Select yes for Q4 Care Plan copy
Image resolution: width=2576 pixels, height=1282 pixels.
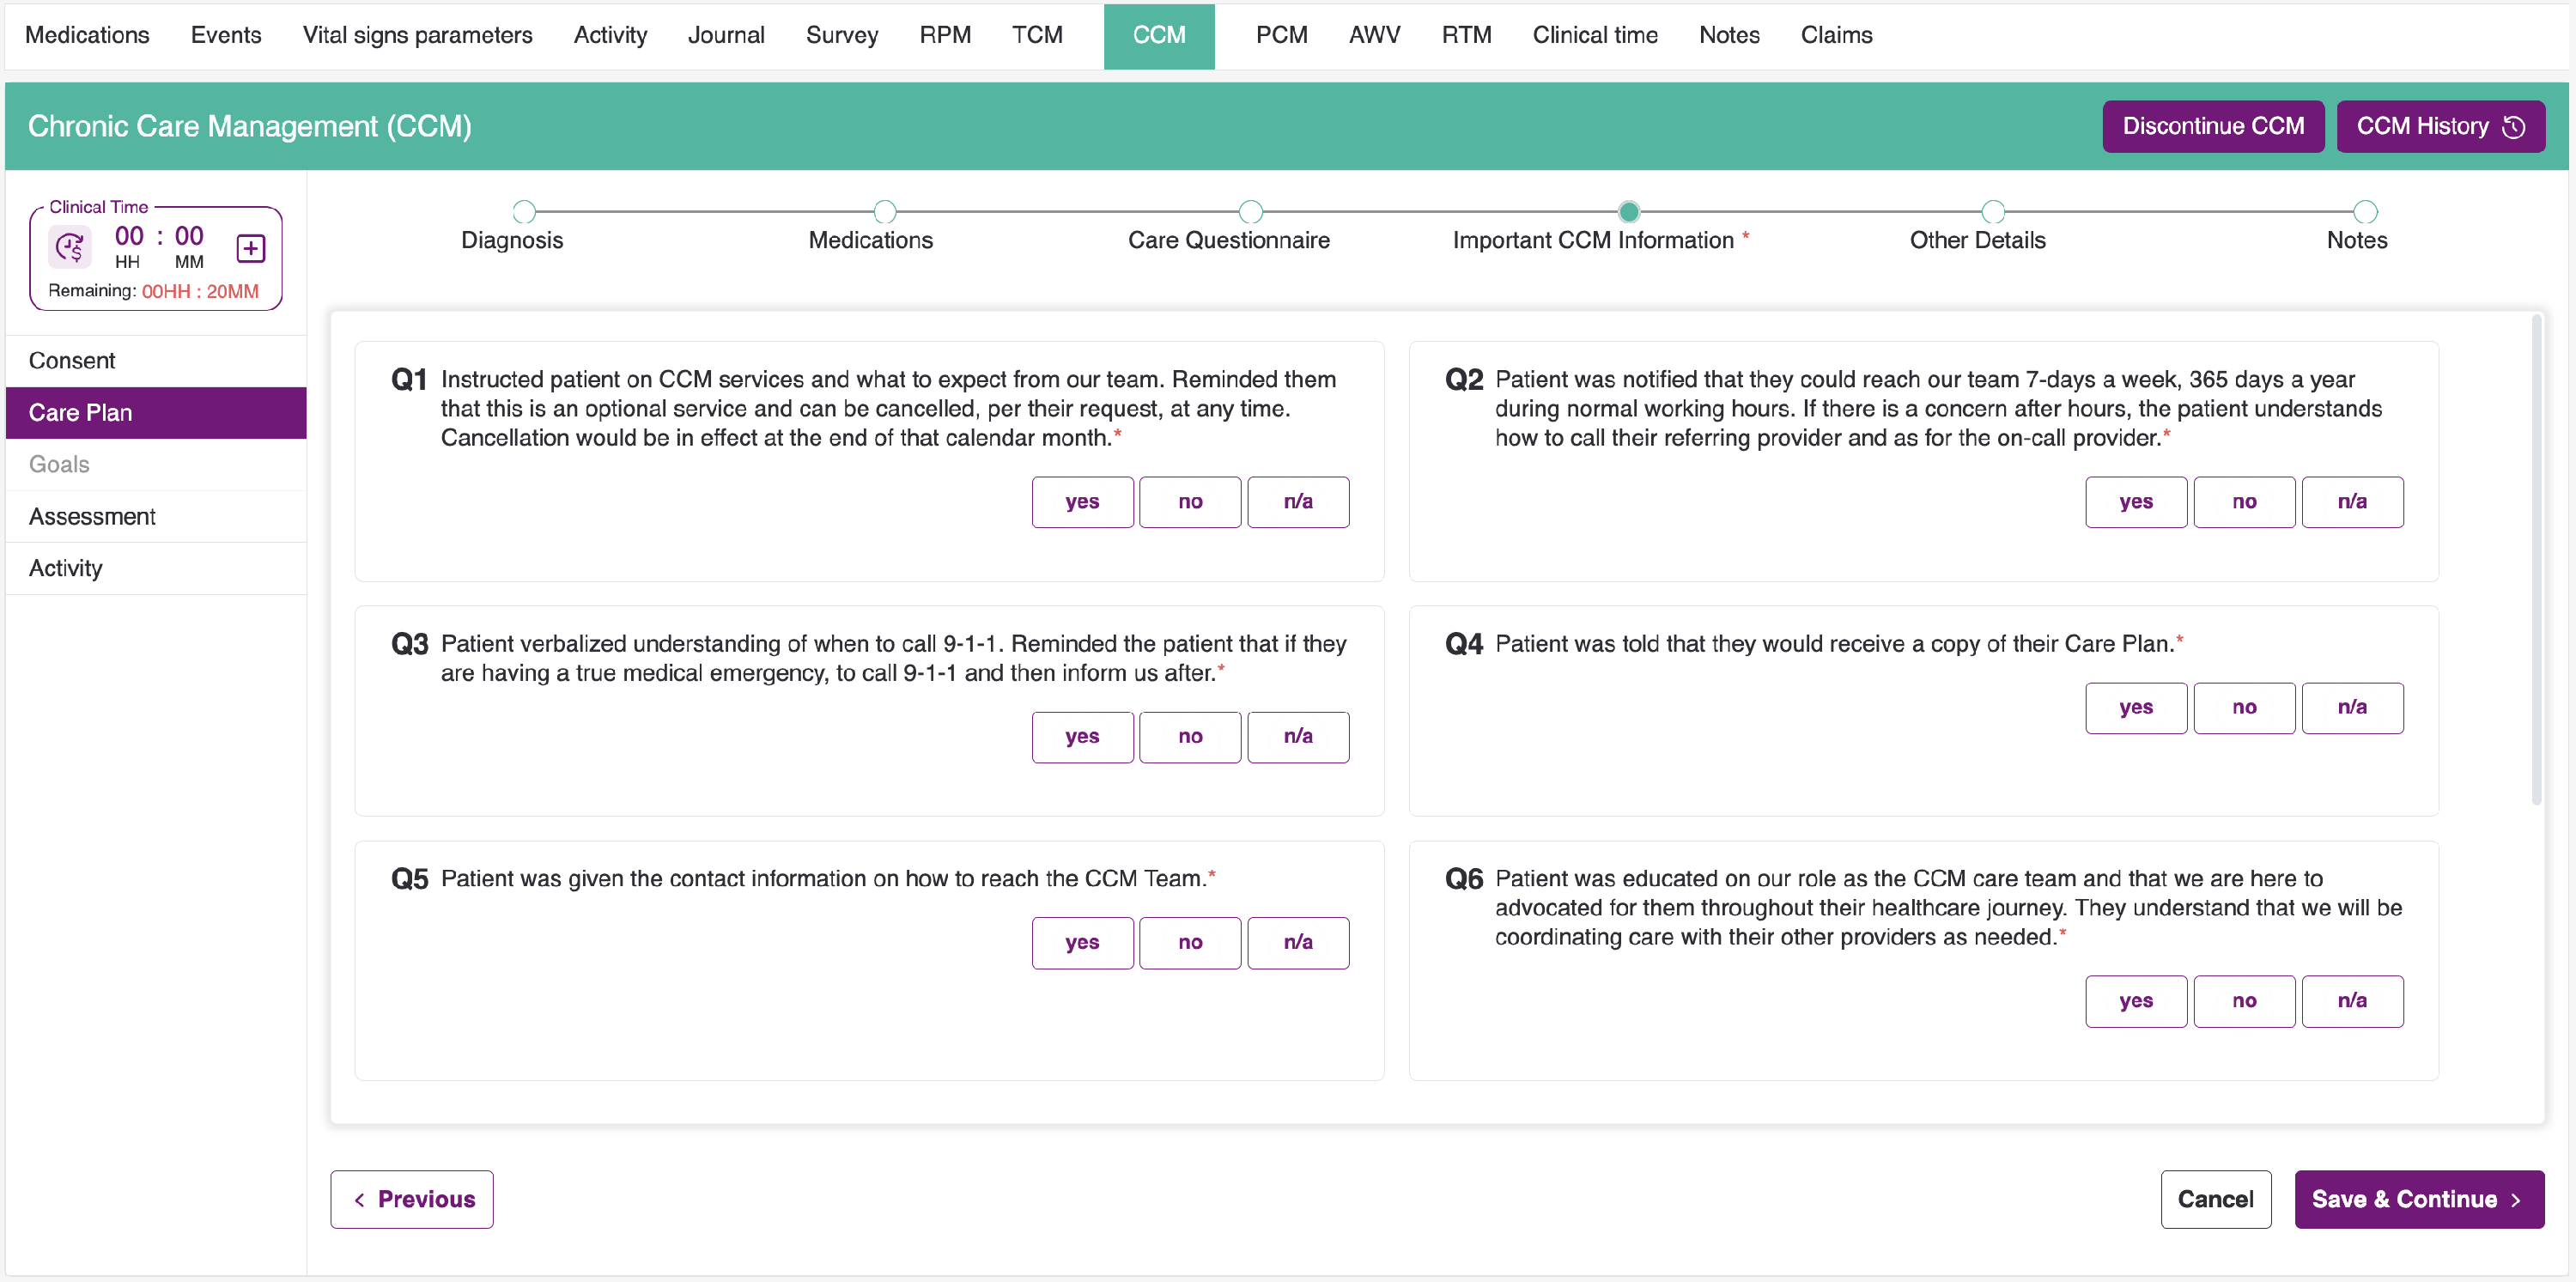click(x=2136, y=708)
